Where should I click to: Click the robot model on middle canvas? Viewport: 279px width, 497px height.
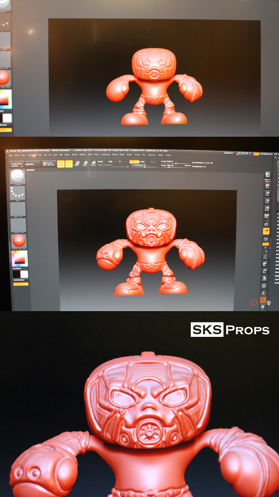(x=150, y=252)
